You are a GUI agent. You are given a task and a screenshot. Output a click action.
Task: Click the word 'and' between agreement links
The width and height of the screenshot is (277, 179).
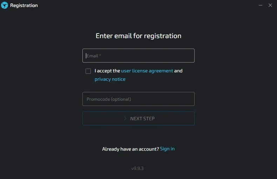click(178, 71)
